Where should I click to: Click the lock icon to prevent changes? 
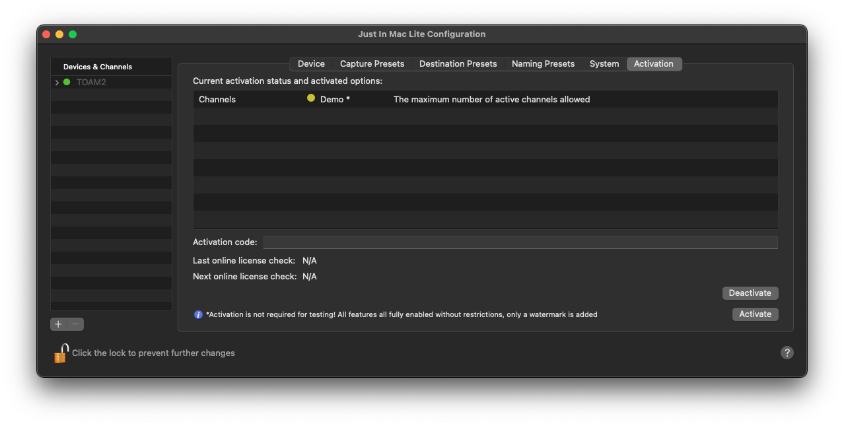[61, 353]
